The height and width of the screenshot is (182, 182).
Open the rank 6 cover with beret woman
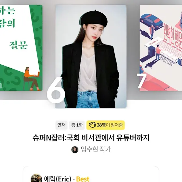91,57
